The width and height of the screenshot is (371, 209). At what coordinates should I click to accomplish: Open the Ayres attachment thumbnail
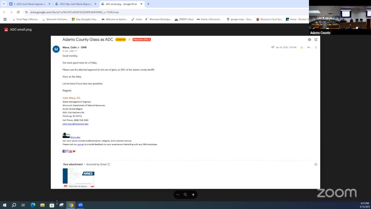point(79,178)
